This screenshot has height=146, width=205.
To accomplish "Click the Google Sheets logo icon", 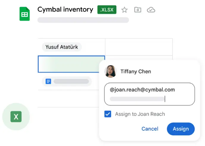I will coord(25,14).
